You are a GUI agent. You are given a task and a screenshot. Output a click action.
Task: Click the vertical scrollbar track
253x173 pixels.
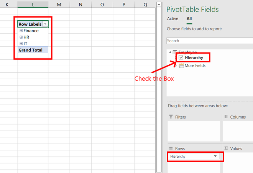tap(159, 90)
